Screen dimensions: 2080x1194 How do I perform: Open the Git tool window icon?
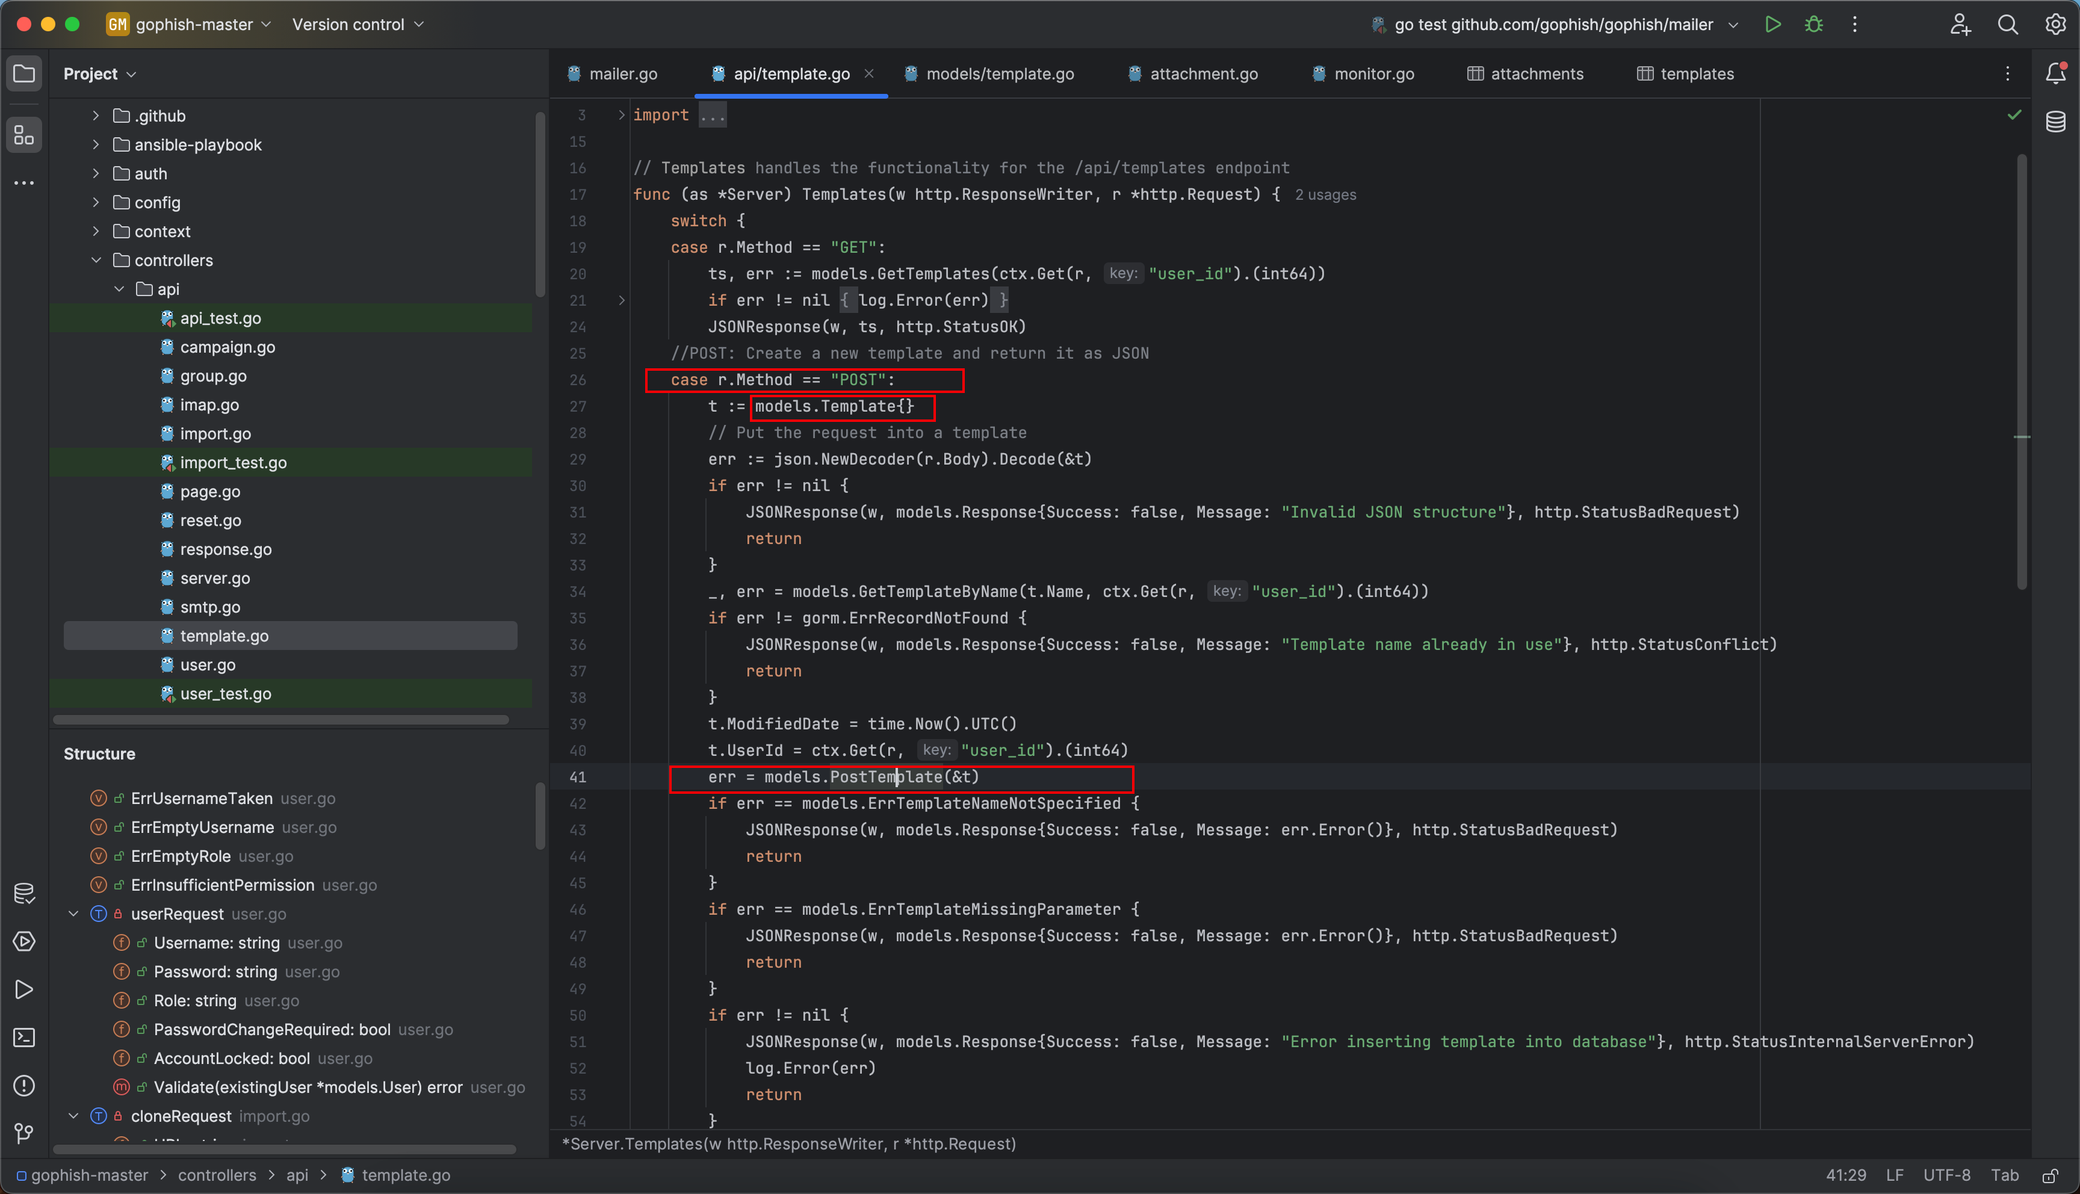[x=24, y=1133]
